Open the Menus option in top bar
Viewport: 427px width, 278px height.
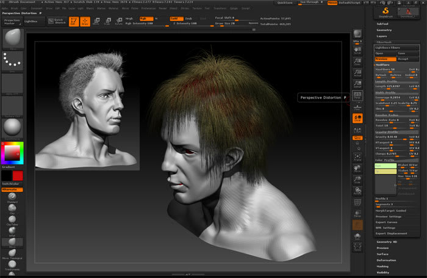332,3
